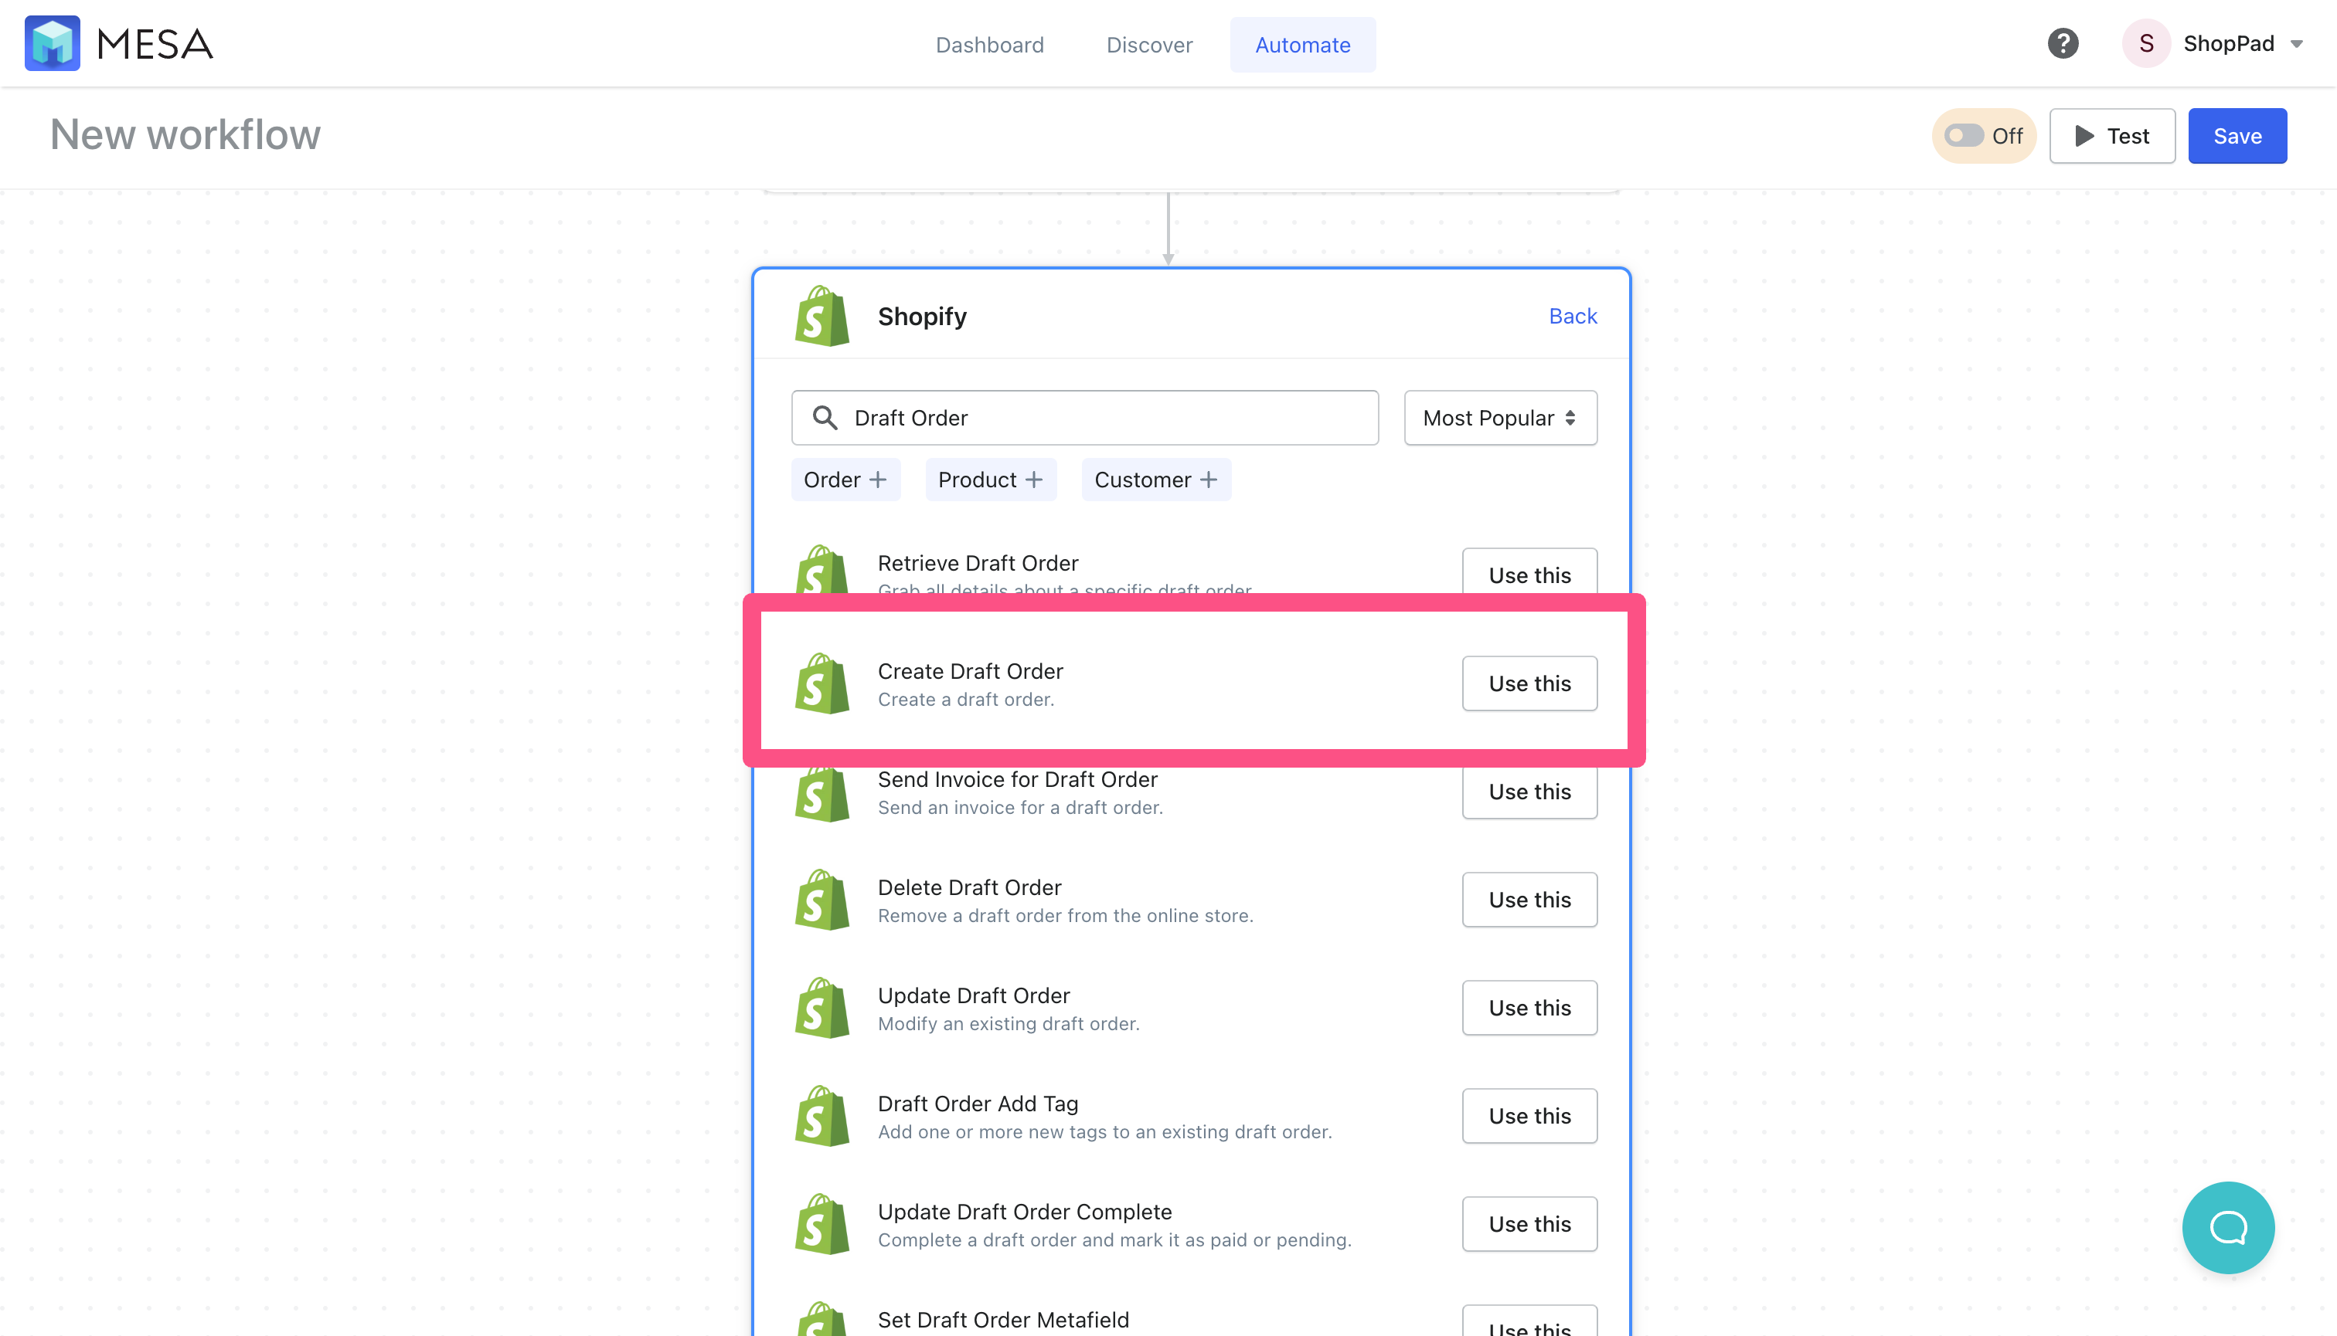
Task: Click the Create Draft Order title
Action: click(x=970, y=671)
